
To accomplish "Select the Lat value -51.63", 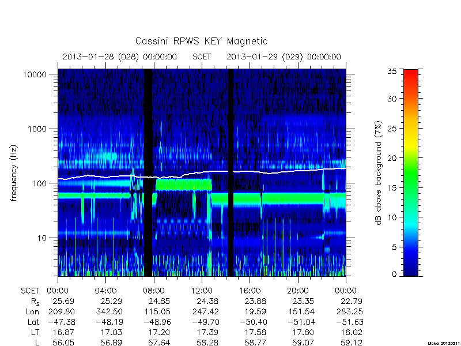I will click(349, 322).
